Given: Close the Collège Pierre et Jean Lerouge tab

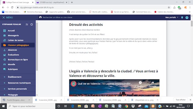Looking at the screenshot, I should point(33,2).
